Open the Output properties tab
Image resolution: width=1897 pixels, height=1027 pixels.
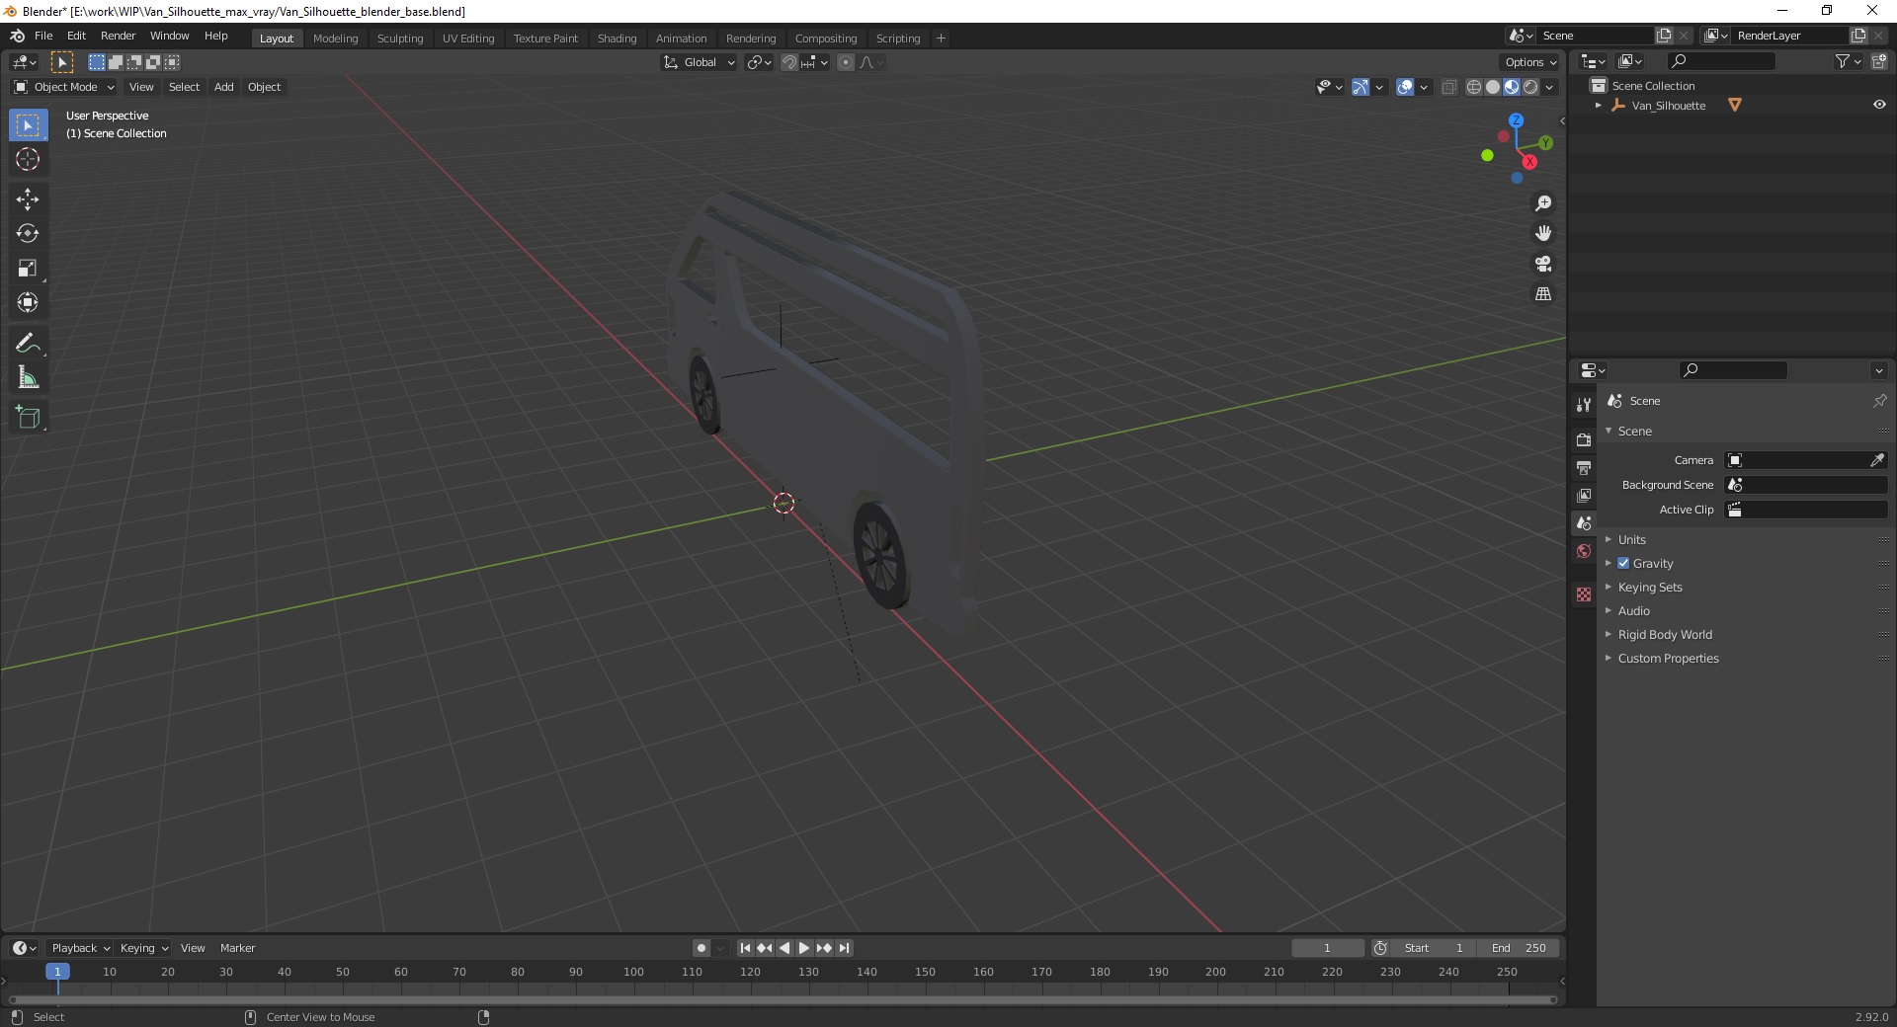pyautogui.click(x=1584, y=467)
